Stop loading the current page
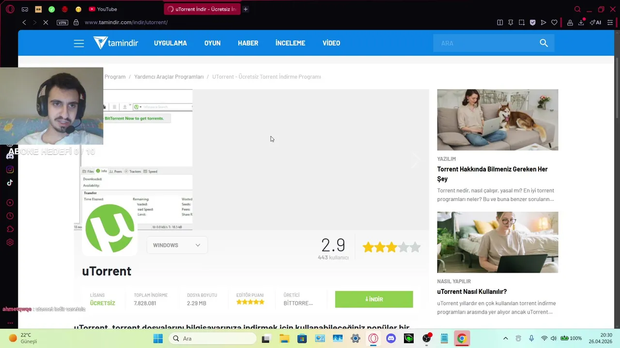This screenshot has height=348, width=620. click(46, 22)
